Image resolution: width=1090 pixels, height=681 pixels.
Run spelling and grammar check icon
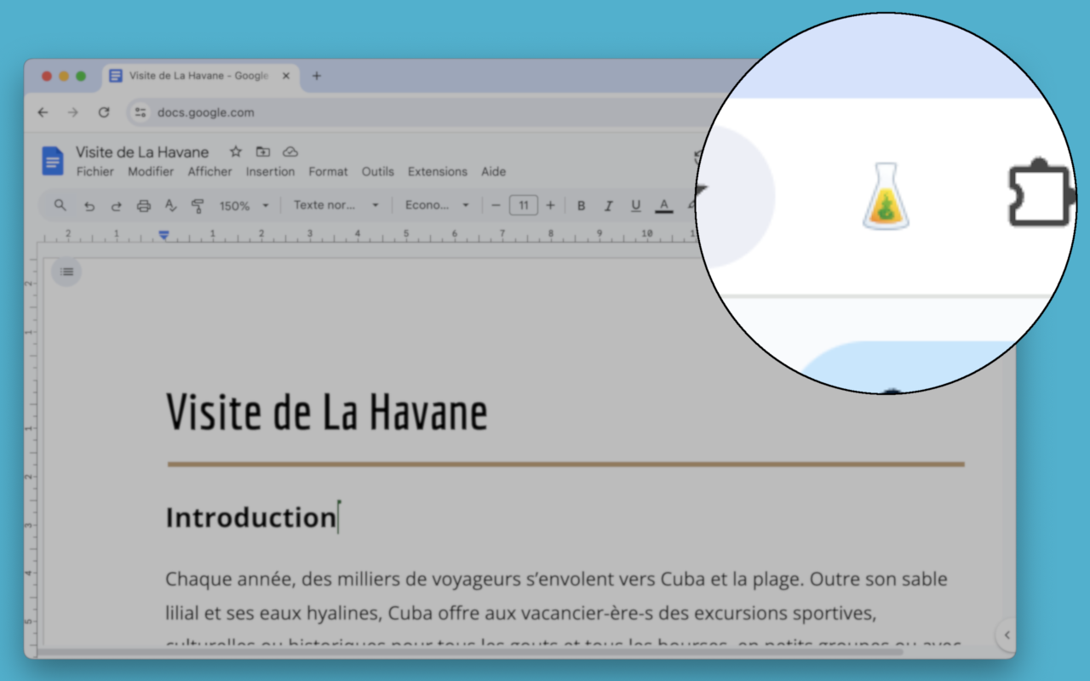170,205
